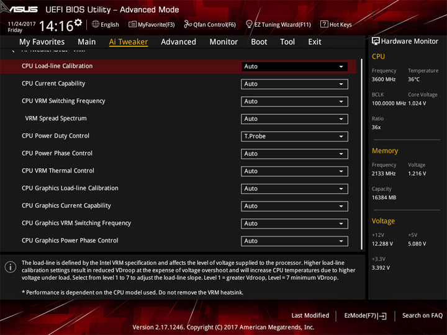Select the VRM Spread Spectrum label

[56, 118]
